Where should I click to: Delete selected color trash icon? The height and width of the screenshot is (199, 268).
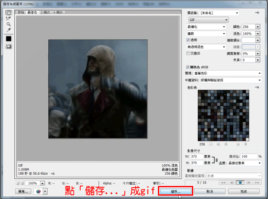coord(245,144)
